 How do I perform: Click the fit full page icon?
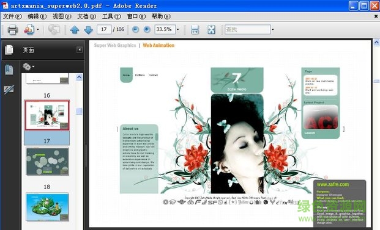click(211, 30)
